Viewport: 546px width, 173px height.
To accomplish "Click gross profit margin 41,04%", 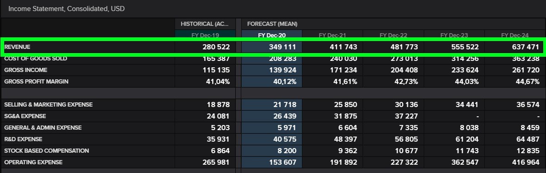I will coord(218,82).
